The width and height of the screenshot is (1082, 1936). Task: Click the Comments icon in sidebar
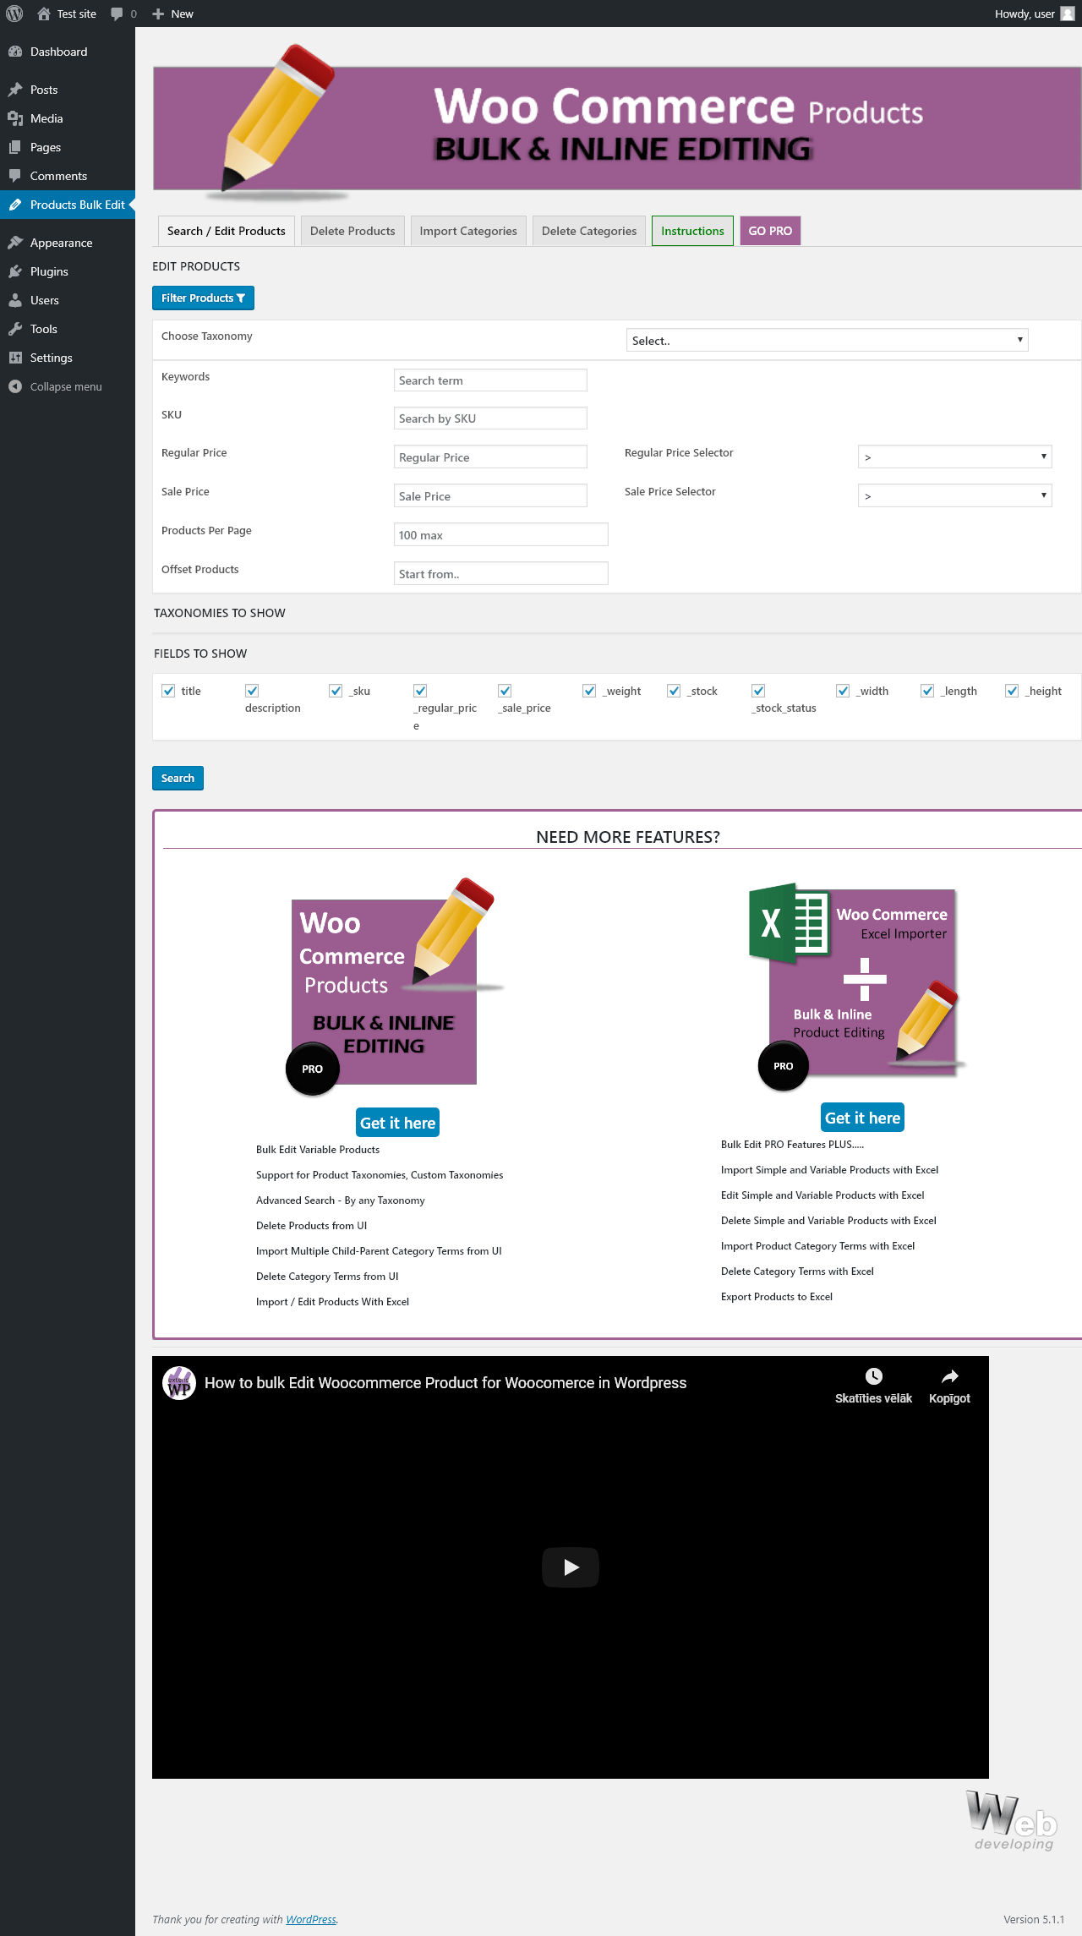click(15, 176)
